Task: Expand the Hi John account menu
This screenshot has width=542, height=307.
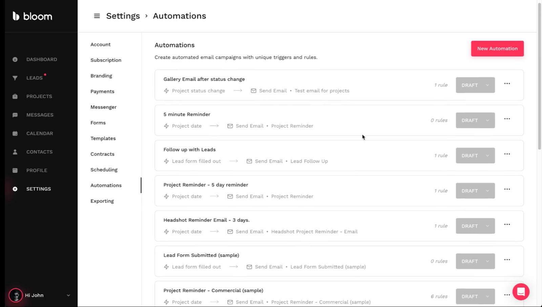Action: [68, 295]
